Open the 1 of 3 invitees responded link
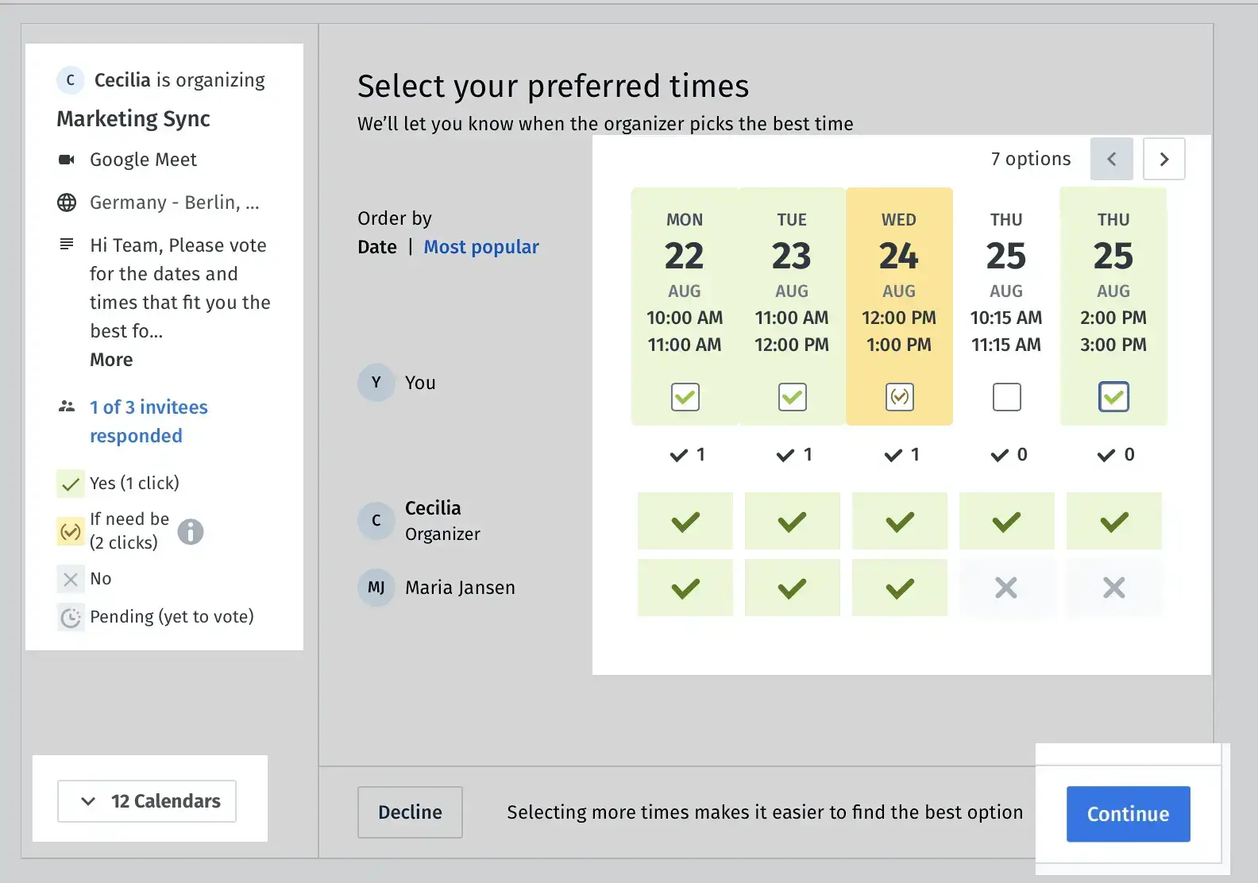The image size is (1258, 883). [149, 422]
